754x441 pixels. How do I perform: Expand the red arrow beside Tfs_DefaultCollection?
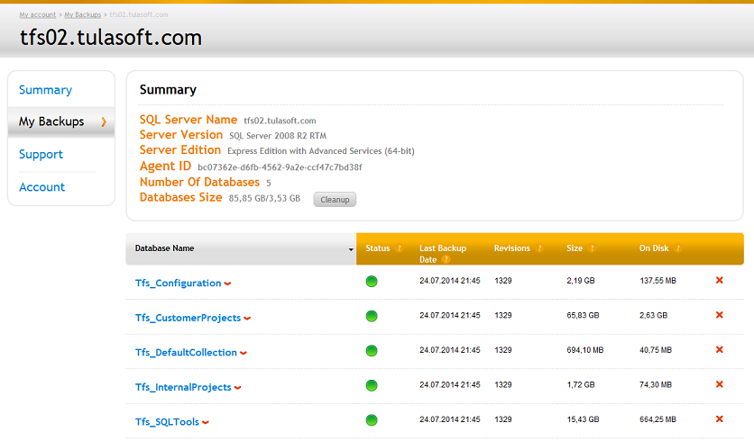tap(244, 353)
